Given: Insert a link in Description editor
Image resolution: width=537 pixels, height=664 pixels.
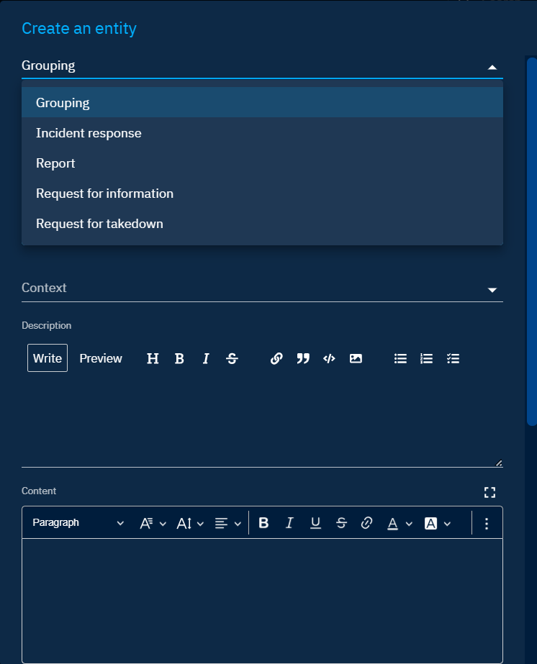Looking at the screenshot, I should (276, 358).
